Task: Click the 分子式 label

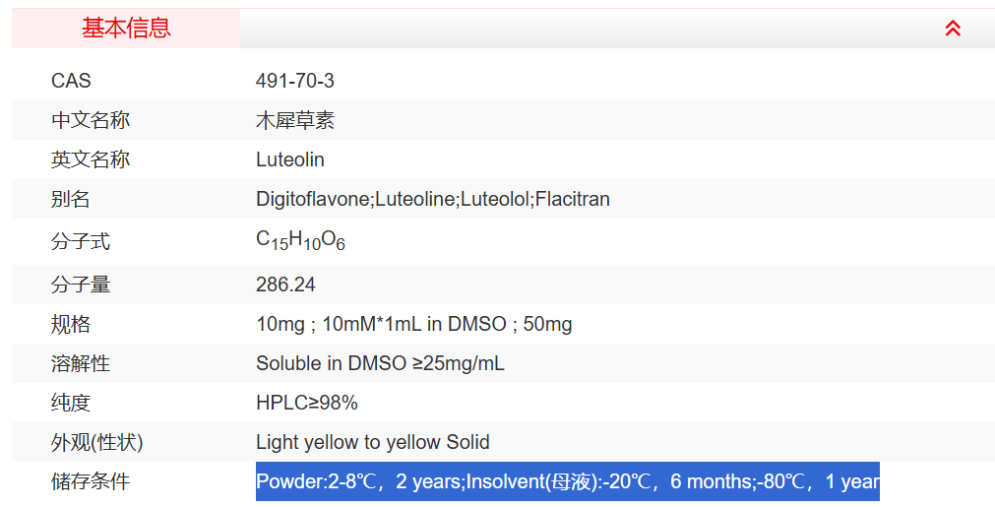Action: (x=81, y=241)
